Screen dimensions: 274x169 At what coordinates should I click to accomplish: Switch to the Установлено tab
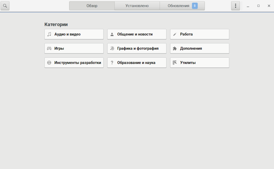click(137, 6)
